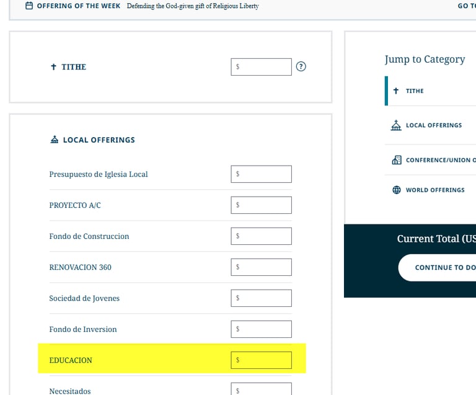Focus the PROYECTO A/C amount field
476x395 pixels.
[x=261, y=205]
